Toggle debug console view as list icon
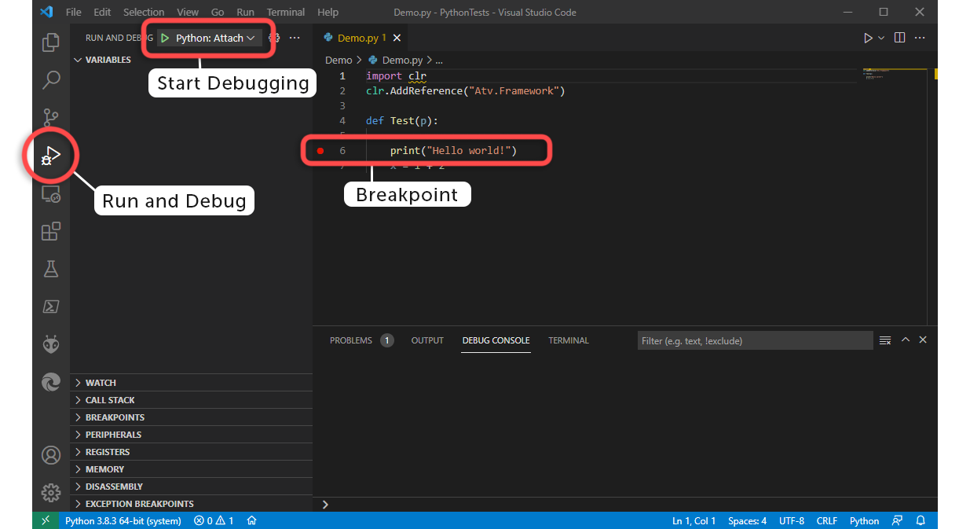Image resolution: width=970 pixels, height=529 pixels. pyautogui.click(x=885, y=340)
